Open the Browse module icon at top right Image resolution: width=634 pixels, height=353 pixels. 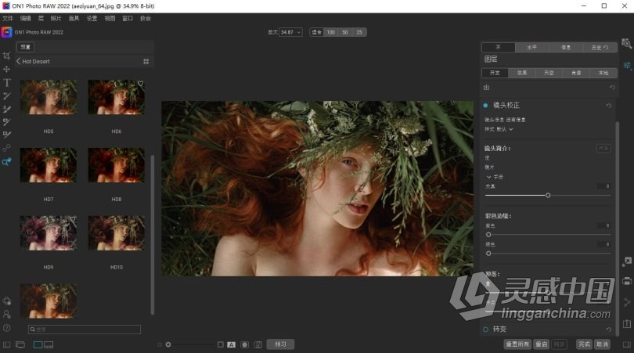(x=627, y=43)
